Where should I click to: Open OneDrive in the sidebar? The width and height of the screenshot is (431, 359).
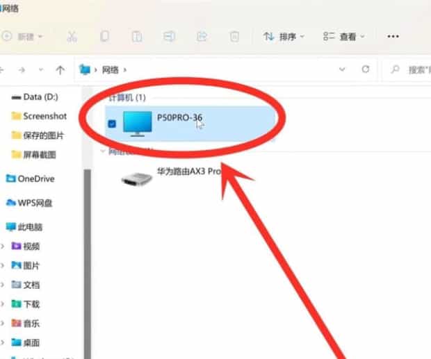pyautogui.click(x=35, y=178)
